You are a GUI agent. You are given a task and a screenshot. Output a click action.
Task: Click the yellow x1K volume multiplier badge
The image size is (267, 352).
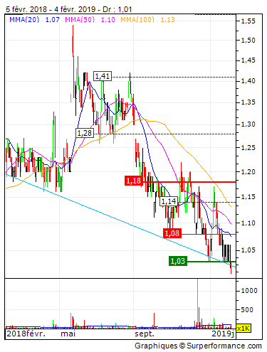[244, 329]
